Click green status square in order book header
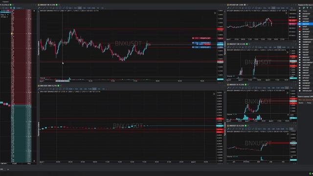The height and width of the screenshot is (176, 313). click(11, 5)
